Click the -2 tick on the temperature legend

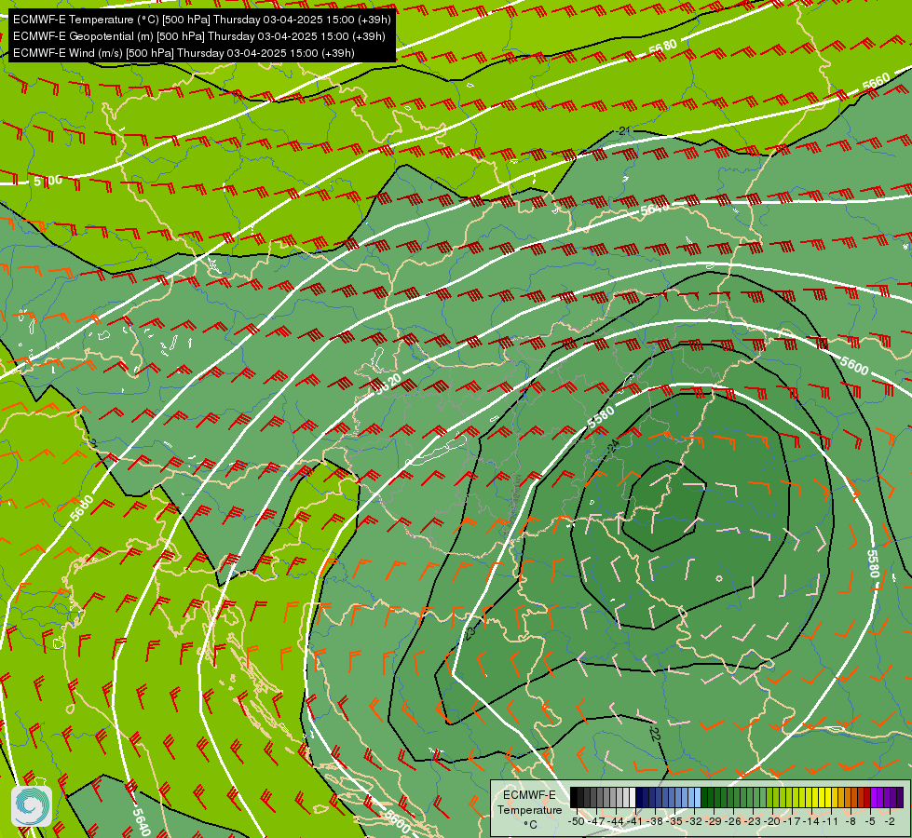[890, 822]
